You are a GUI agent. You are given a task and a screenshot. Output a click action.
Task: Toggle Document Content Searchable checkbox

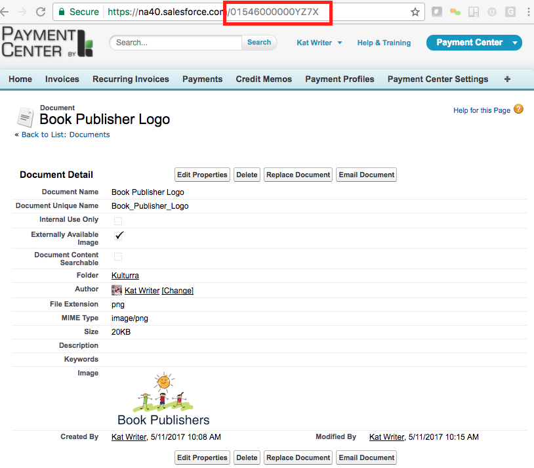coord(118,257)
